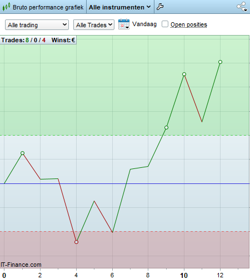Open the calendar date picker icon
250x279 pixels.
point(124,24)
